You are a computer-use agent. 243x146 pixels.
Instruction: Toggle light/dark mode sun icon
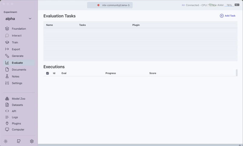click(x=5, y=141)
